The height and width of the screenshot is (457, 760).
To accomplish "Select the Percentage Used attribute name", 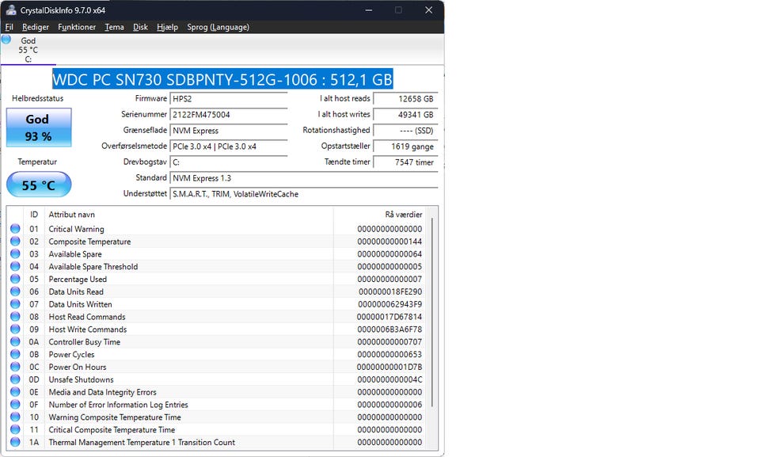I will (x=78, y=280).
